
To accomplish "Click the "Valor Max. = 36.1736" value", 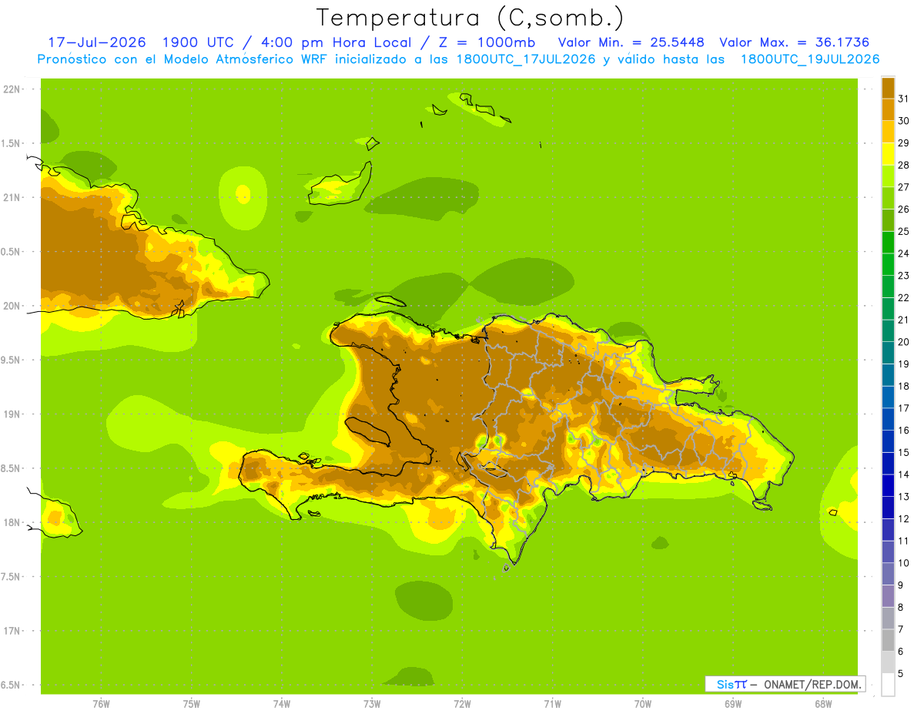I will pos(795,42).
